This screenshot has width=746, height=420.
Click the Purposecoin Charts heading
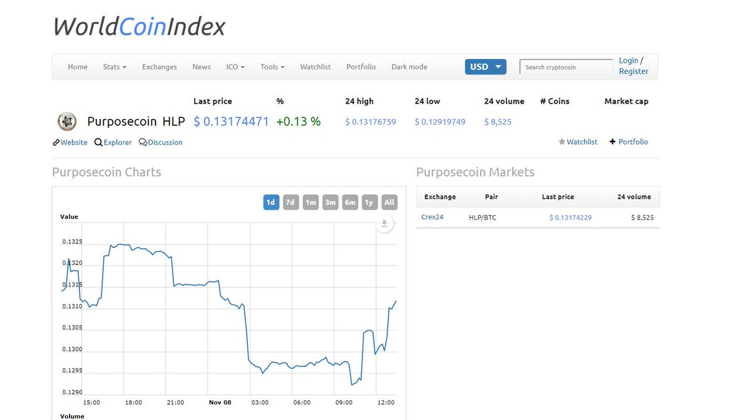coord(106,172)
